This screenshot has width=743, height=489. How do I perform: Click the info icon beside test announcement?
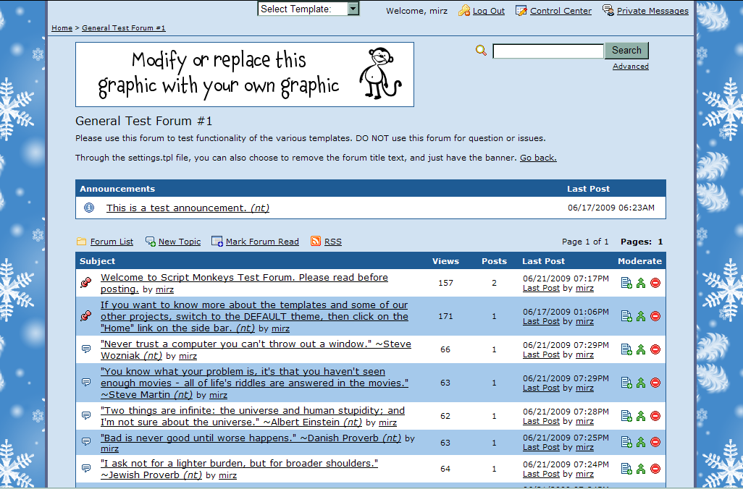[88, 208]
